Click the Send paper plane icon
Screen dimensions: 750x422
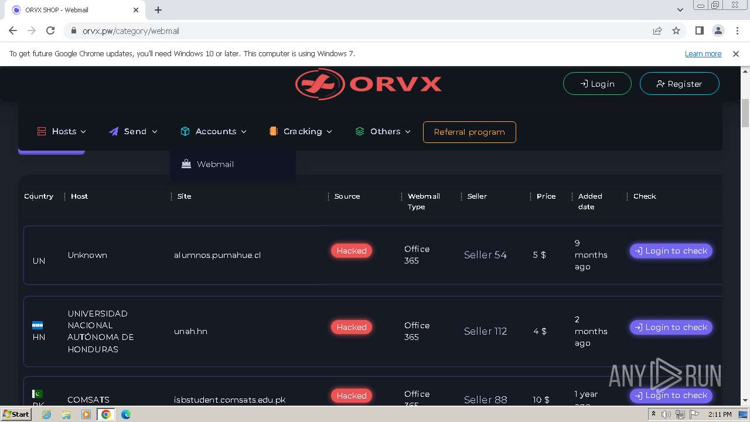(x=114, y=131)
